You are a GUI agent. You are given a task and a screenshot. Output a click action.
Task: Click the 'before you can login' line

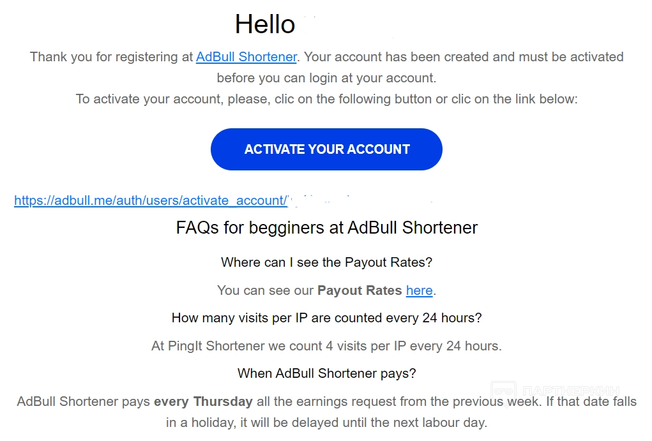[x=326, y=78]
